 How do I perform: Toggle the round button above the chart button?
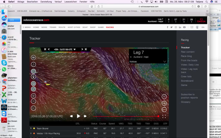coord(34,101)
